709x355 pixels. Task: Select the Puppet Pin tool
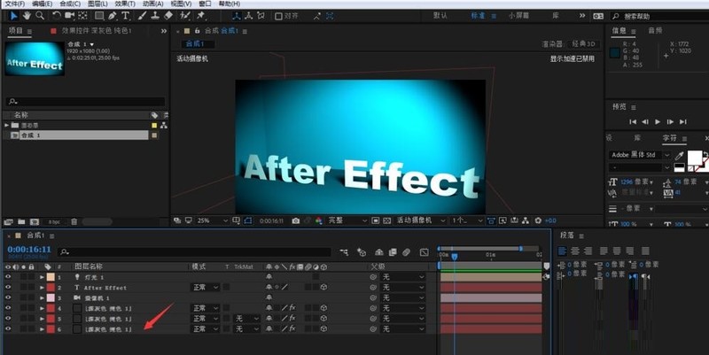(x=201, y=16)
